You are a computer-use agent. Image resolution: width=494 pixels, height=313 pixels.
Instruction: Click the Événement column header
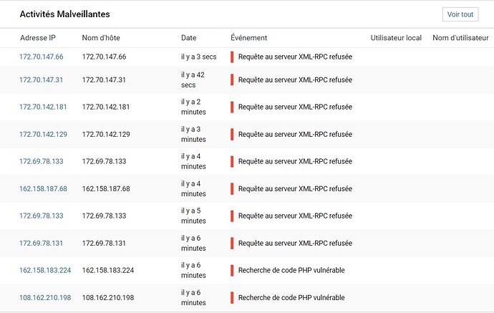[x=249, y=38]
